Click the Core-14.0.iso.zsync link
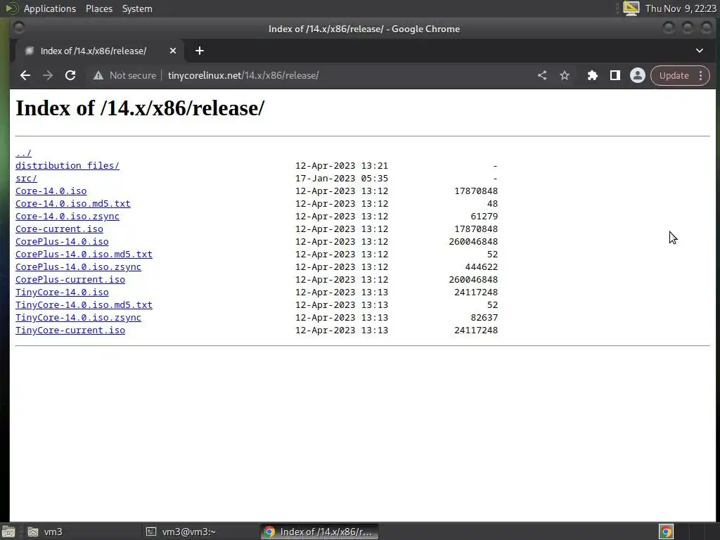The width and height of the screenshot is (720, 540). coord(67,217)
